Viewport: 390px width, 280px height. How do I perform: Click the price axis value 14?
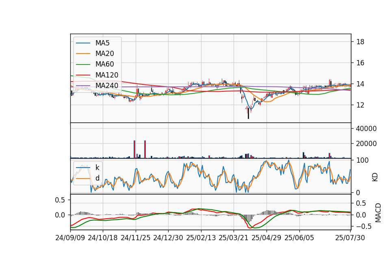[360, 84]
